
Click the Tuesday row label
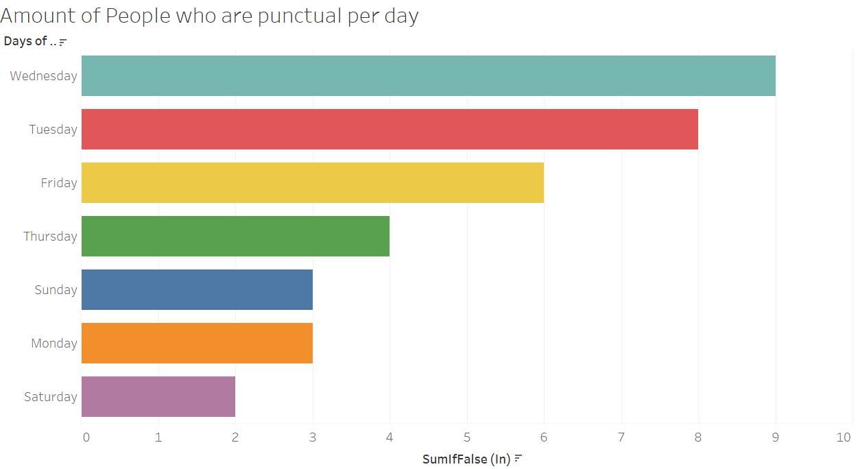(53, 130)
